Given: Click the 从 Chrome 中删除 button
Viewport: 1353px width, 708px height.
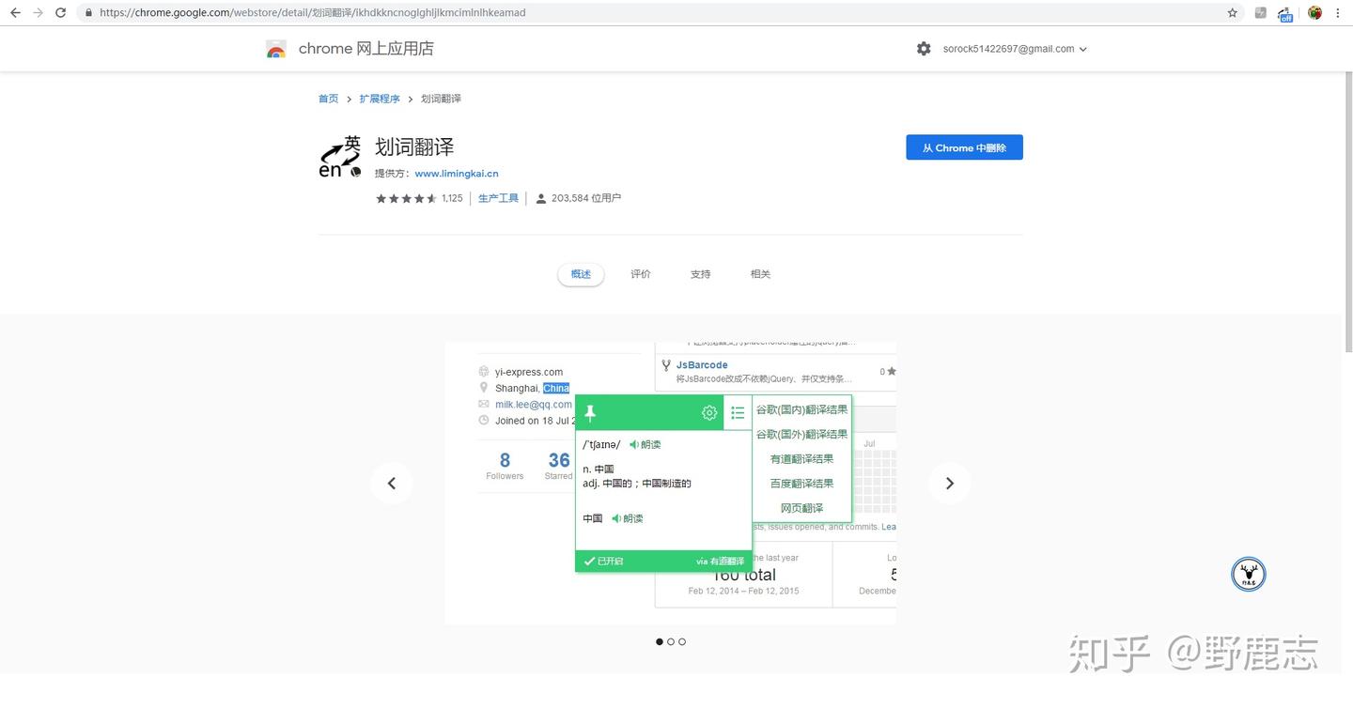Looking at the screenshot, I should [964, 147].
